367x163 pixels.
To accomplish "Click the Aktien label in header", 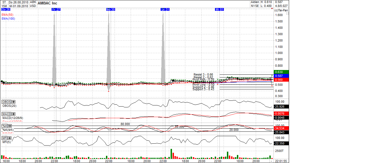I will pyautogui.click(x=255, y=2).
